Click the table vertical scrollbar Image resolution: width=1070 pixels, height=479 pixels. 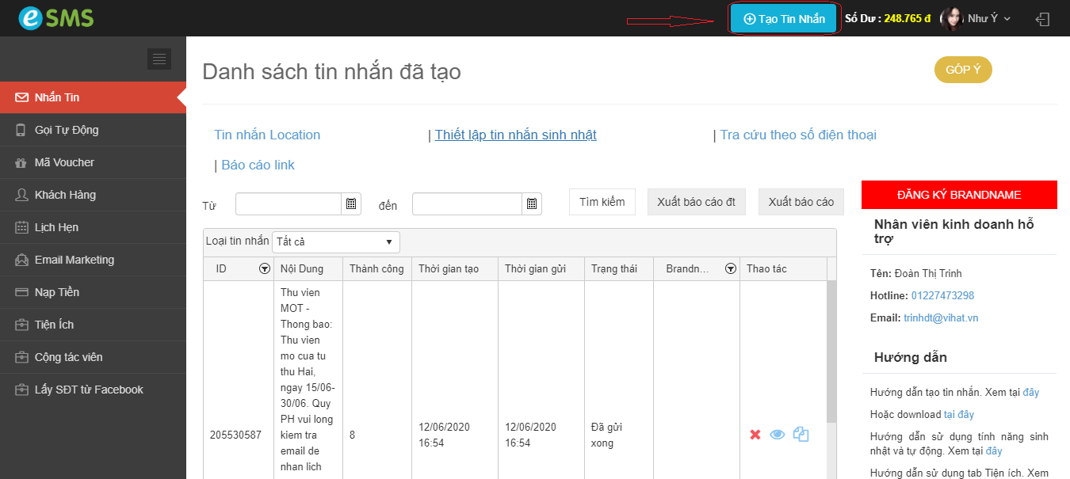[x=831, y=356]
